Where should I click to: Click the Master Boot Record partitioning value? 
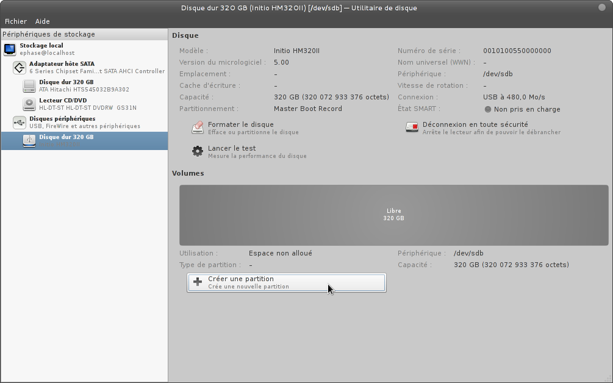click(307, 109)
